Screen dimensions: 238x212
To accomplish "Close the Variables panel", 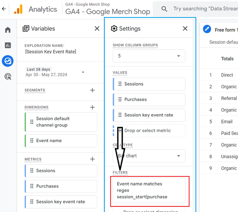I will [97, 28].
